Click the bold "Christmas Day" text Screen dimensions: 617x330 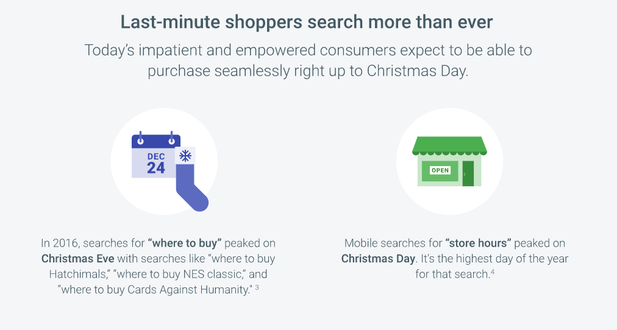point(378,259)
